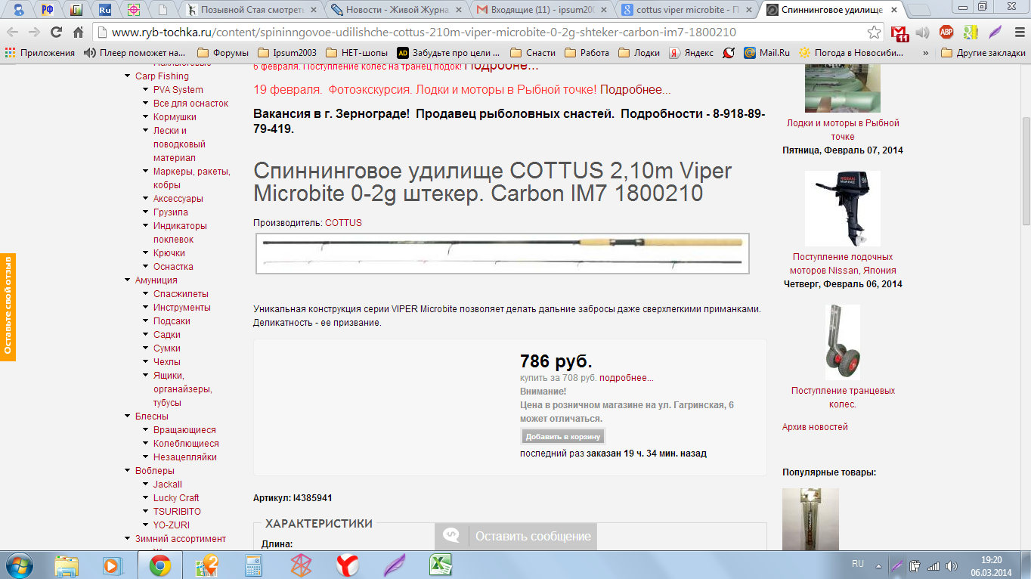The image size is (1031, 579).
Task: Reload the current page
Action: pyautogui.click(x=56, y=33)
